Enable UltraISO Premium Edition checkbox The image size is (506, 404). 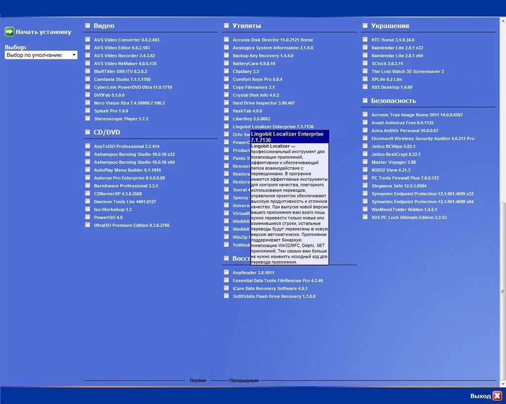click(x=87, y=225)
